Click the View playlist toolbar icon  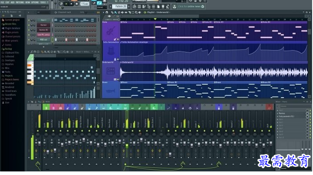[134, 7]
